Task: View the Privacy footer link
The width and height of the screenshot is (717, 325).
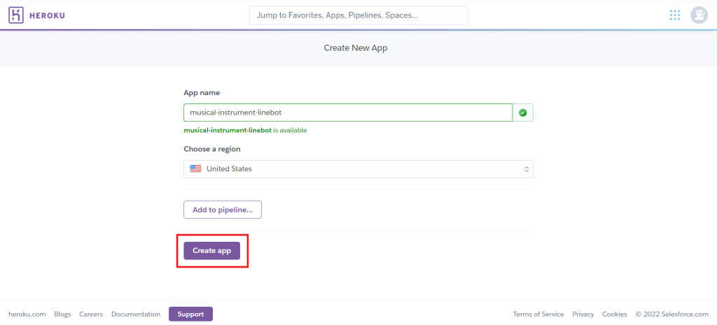Action: coord(583,315)
